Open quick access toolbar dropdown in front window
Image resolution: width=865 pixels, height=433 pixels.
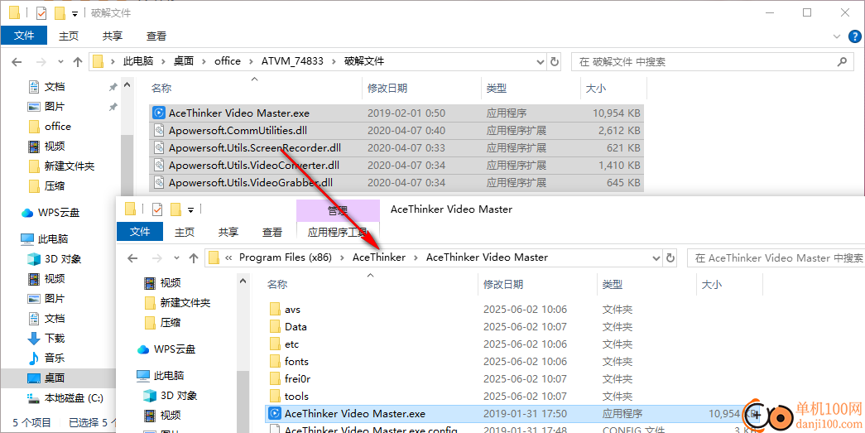pyautogui.click(x=191, y=209)
